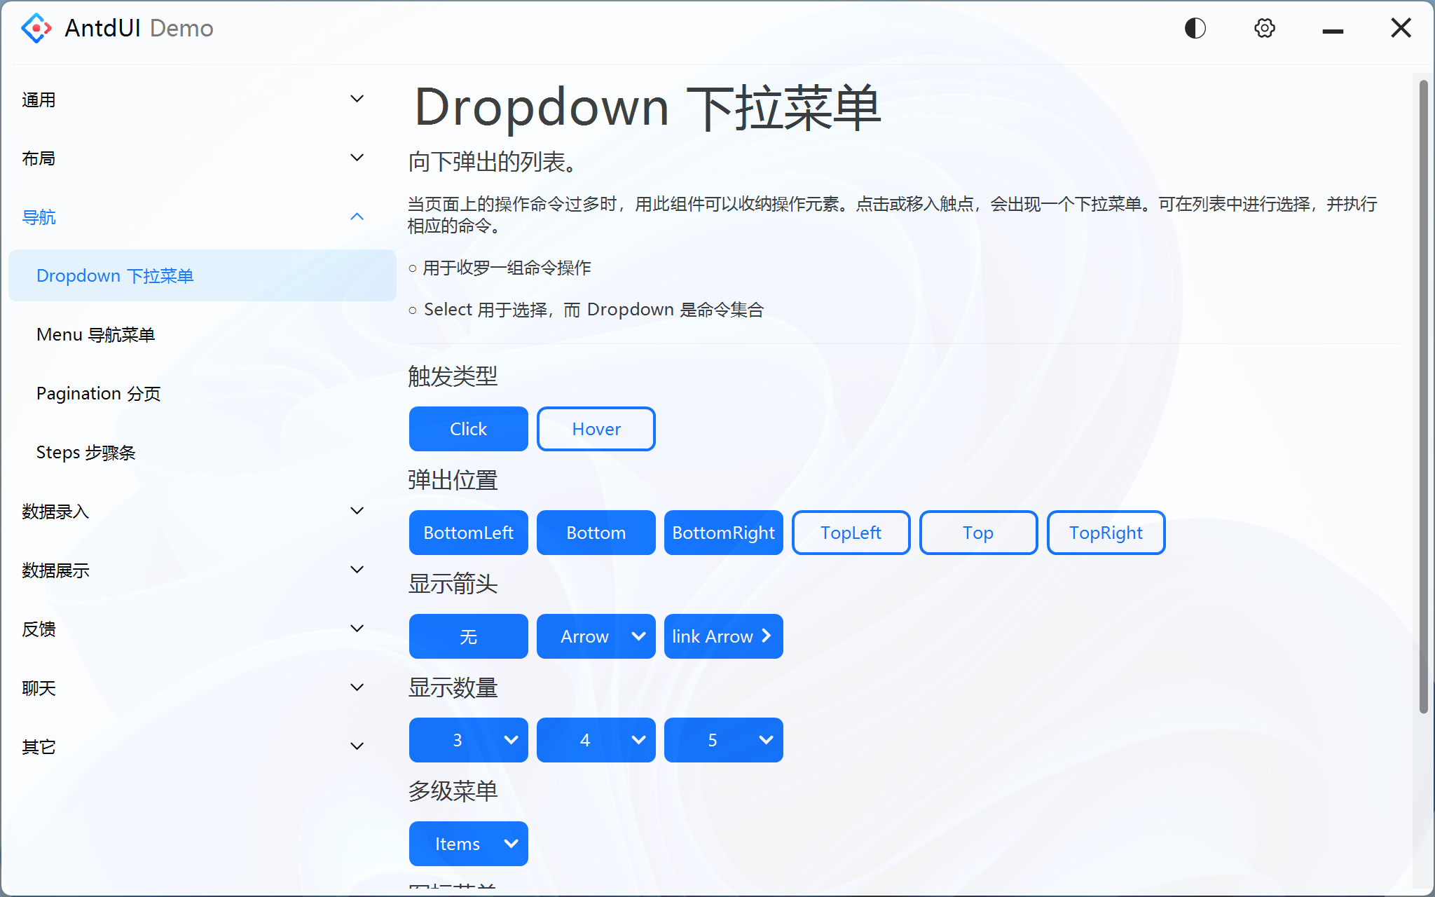Open the link Arrow dropdown
Image resolution: width=1435 pixels, height=897 pixels.
point(723,636)
